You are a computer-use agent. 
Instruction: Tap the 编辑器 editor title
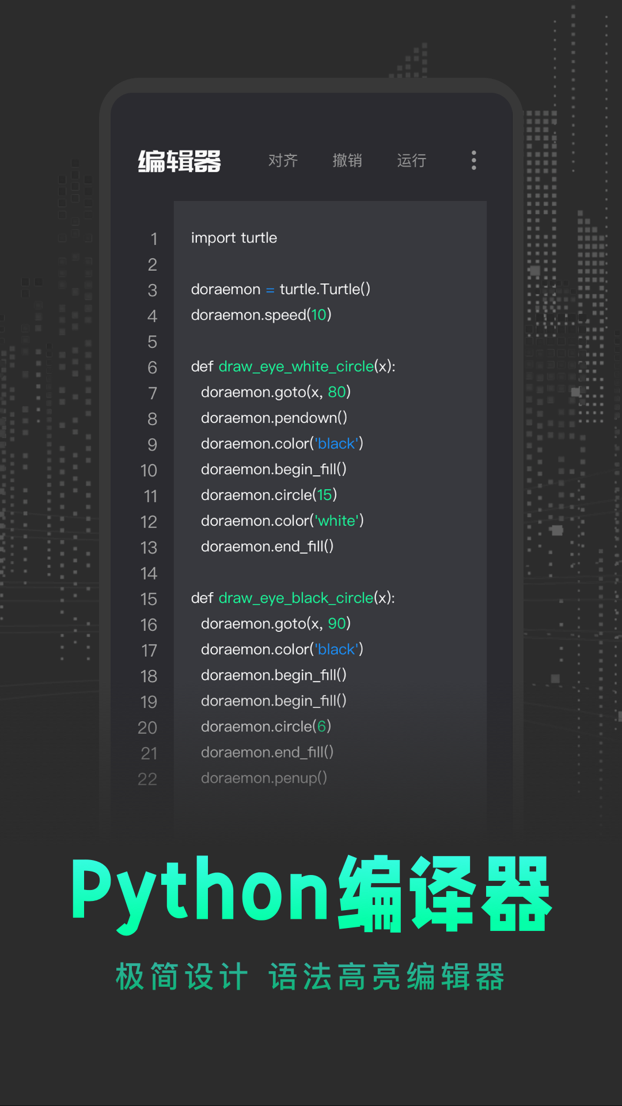[179, 161]
